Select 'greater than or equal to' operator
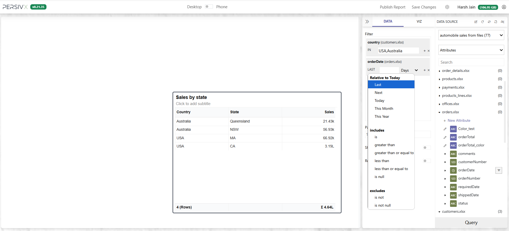Image resolution: width=509 pixels, height=231 pixels. point(391,153)
